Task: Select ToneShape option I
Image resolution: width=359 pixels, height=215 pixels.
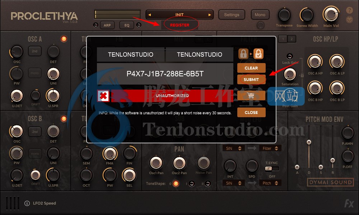Action: [x=192, y=183]
